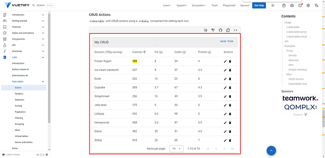Delete the Frozen Yogurt row
Viewport: 325px width, 158px height.
[230, 62]
